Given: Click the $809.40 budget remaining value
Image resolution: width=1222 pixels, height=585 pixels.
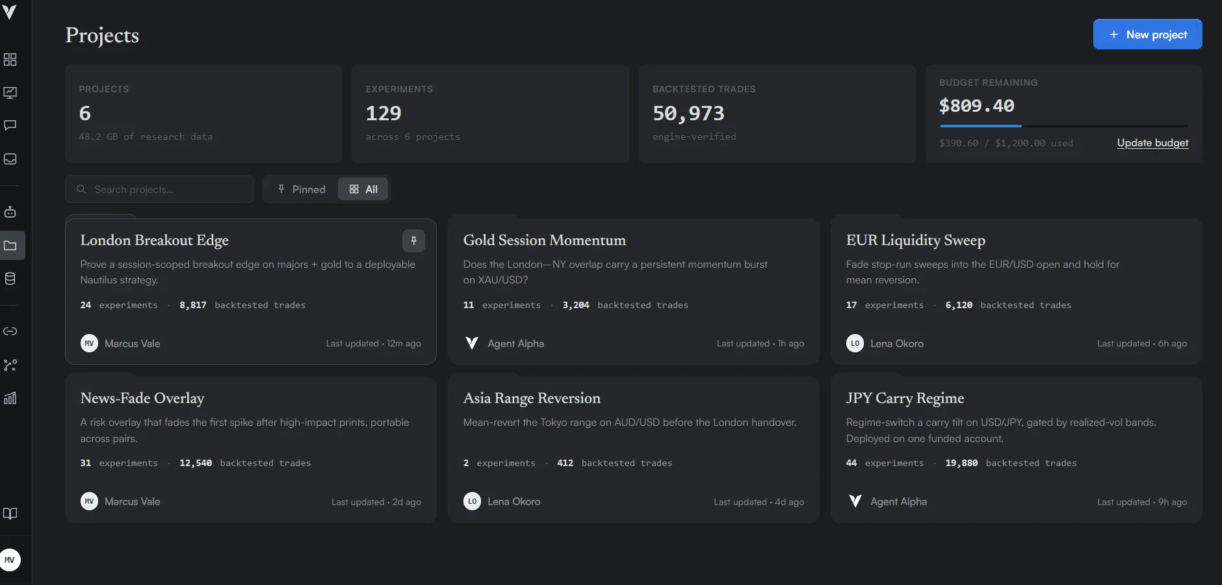Looking at the screenshot, I should coord(976,106).
